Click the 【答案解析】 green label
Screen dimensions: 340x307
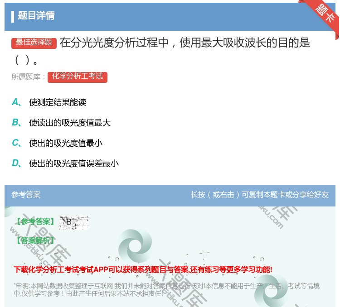tap(35, 240)
